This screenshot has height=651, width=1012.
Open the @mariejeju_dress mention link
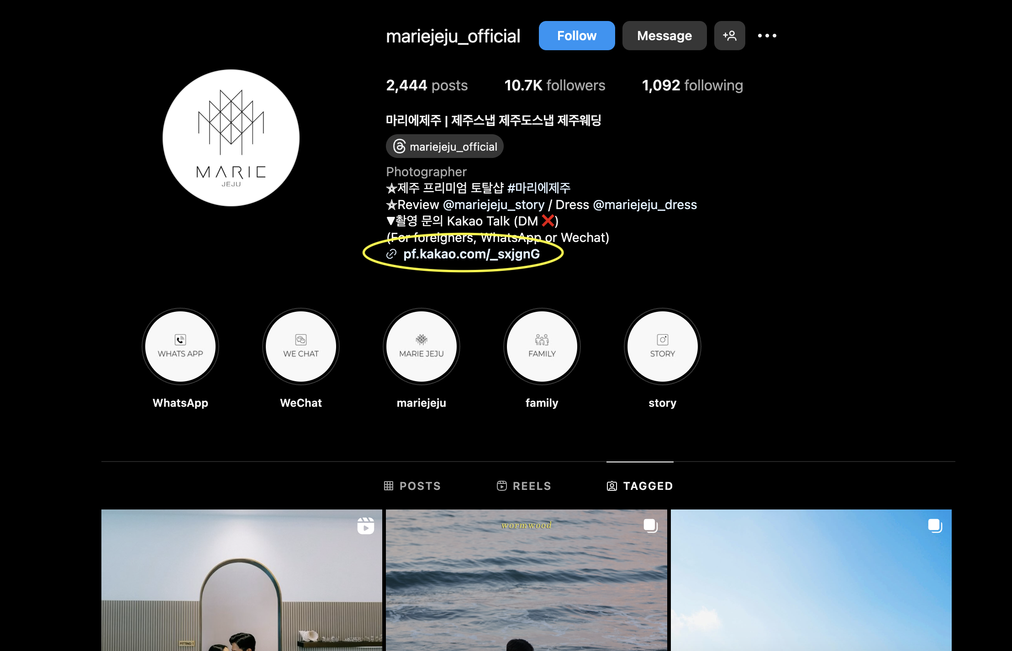pyautogui.click(x=645, y=205)
